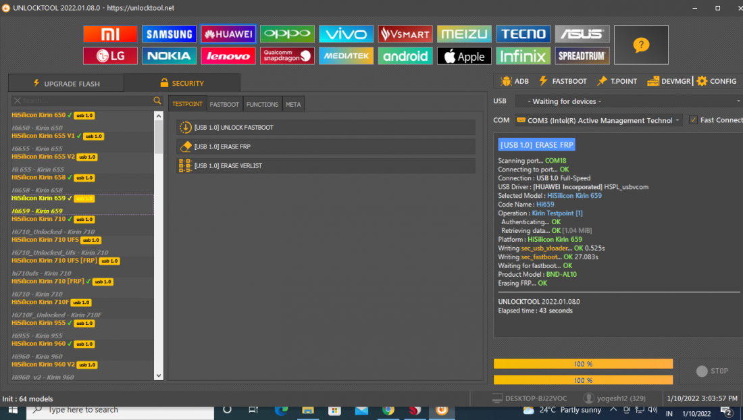Viewport: 743px width, 420px height.
Task: Switch to the UPGRADE FLASH tab
Action: click(x=66, y=83)
